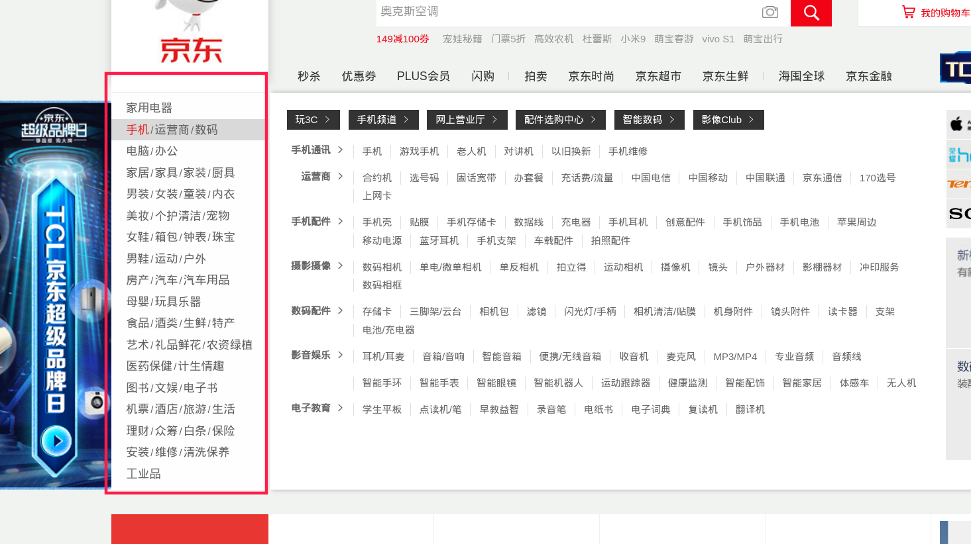971x544 pixels.
Task: Open 翻译机 link
Action: (x=750, y=410)
